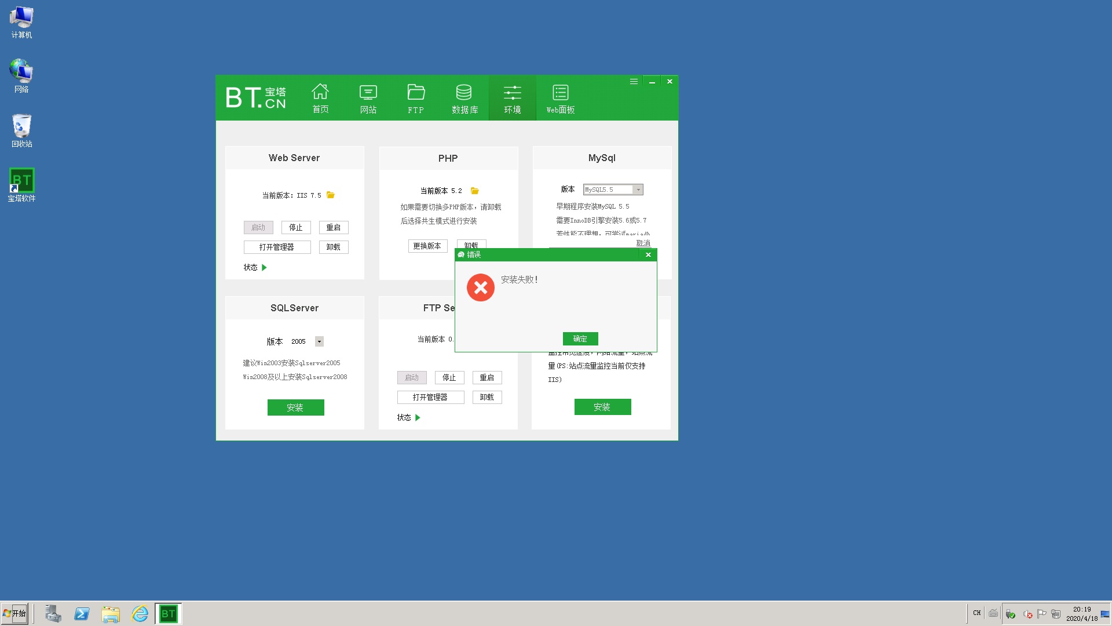The height and width of the screenshot is (626, 1112).
Task: Click the 安装失败! error message text
Action: click(x=520, y=279)
